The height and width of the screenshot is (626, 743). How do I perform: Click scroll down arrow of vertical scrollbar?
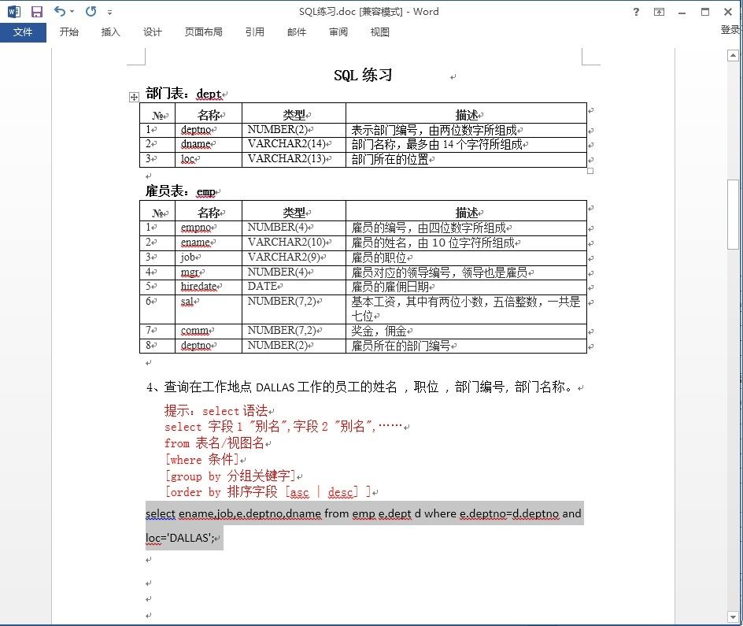(733, 617)
